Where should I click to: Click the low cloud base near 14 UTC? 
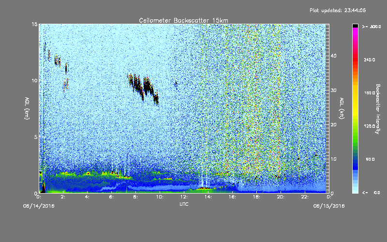click(204, 188)
